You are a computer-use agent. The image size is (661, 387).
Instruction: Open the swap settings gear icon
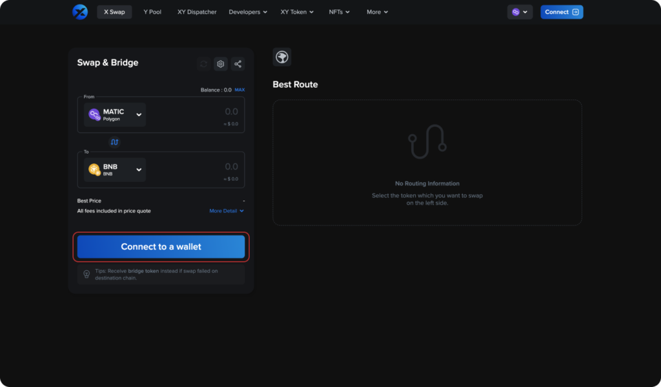[x=221, y=64]
